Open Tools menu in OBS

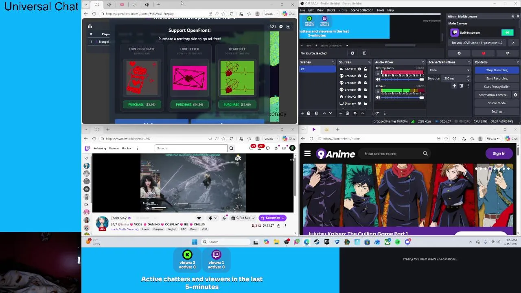[x=380, y=10]
